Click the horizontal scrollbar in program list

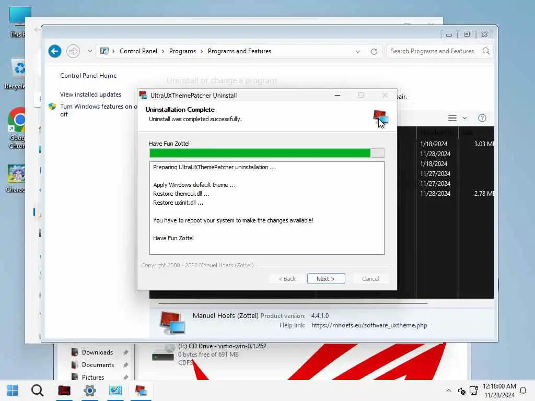tap(293, 303)
